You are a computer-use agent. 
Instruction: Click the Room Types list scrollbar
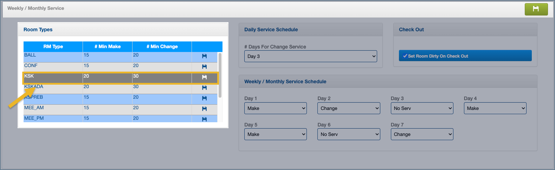(220, 75)
